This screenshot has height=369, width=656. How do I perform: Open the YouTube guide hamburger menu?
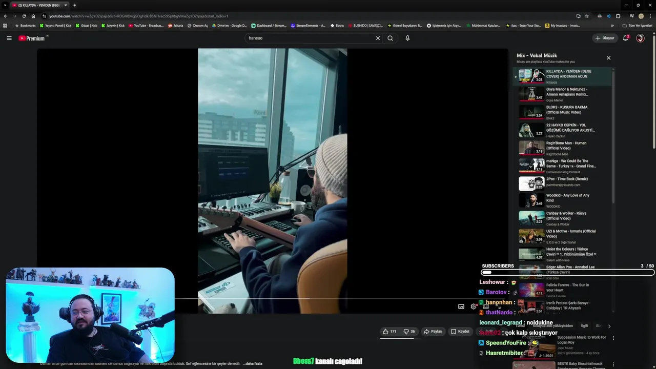pos(9,38)
